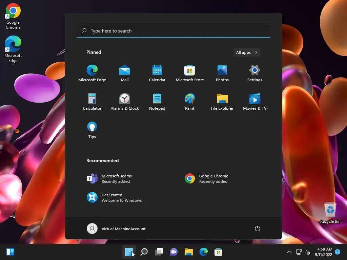Open Get Started Welcome to Windows

coord(114,197)
